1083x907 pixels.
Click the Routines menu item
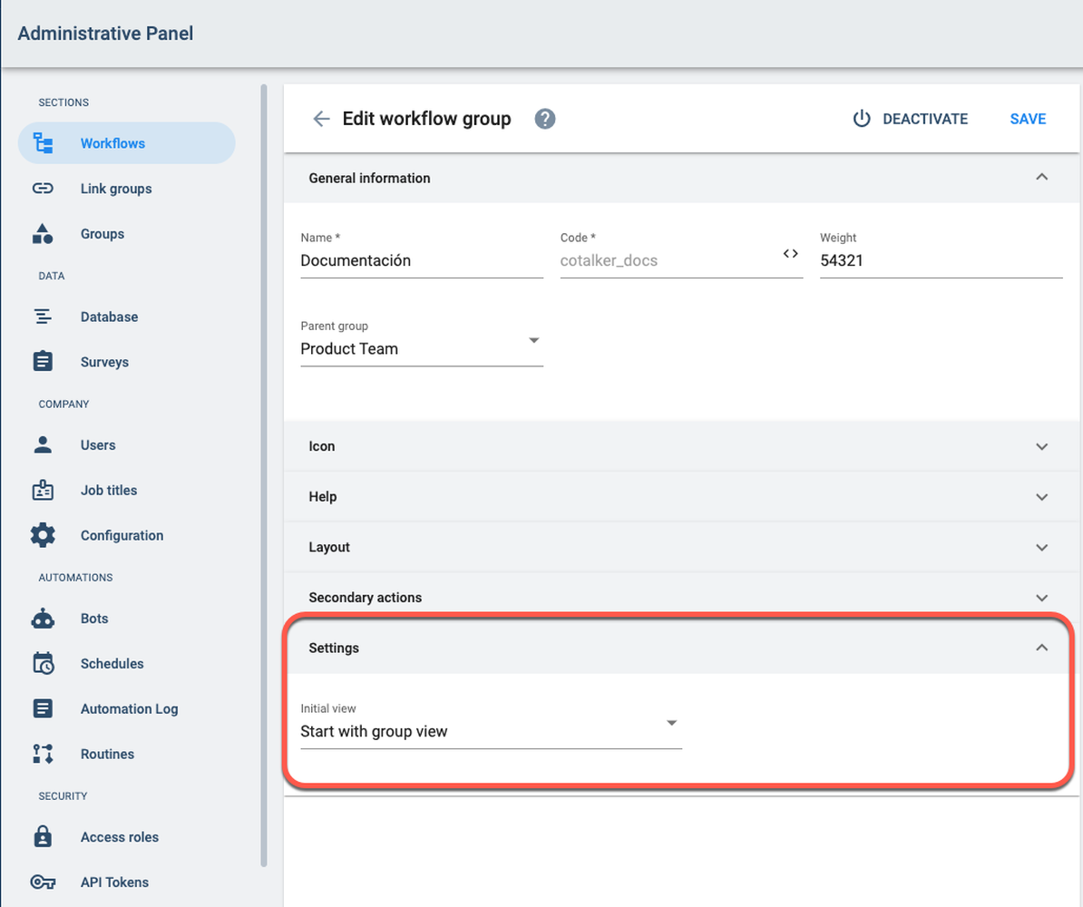(108, 754)
